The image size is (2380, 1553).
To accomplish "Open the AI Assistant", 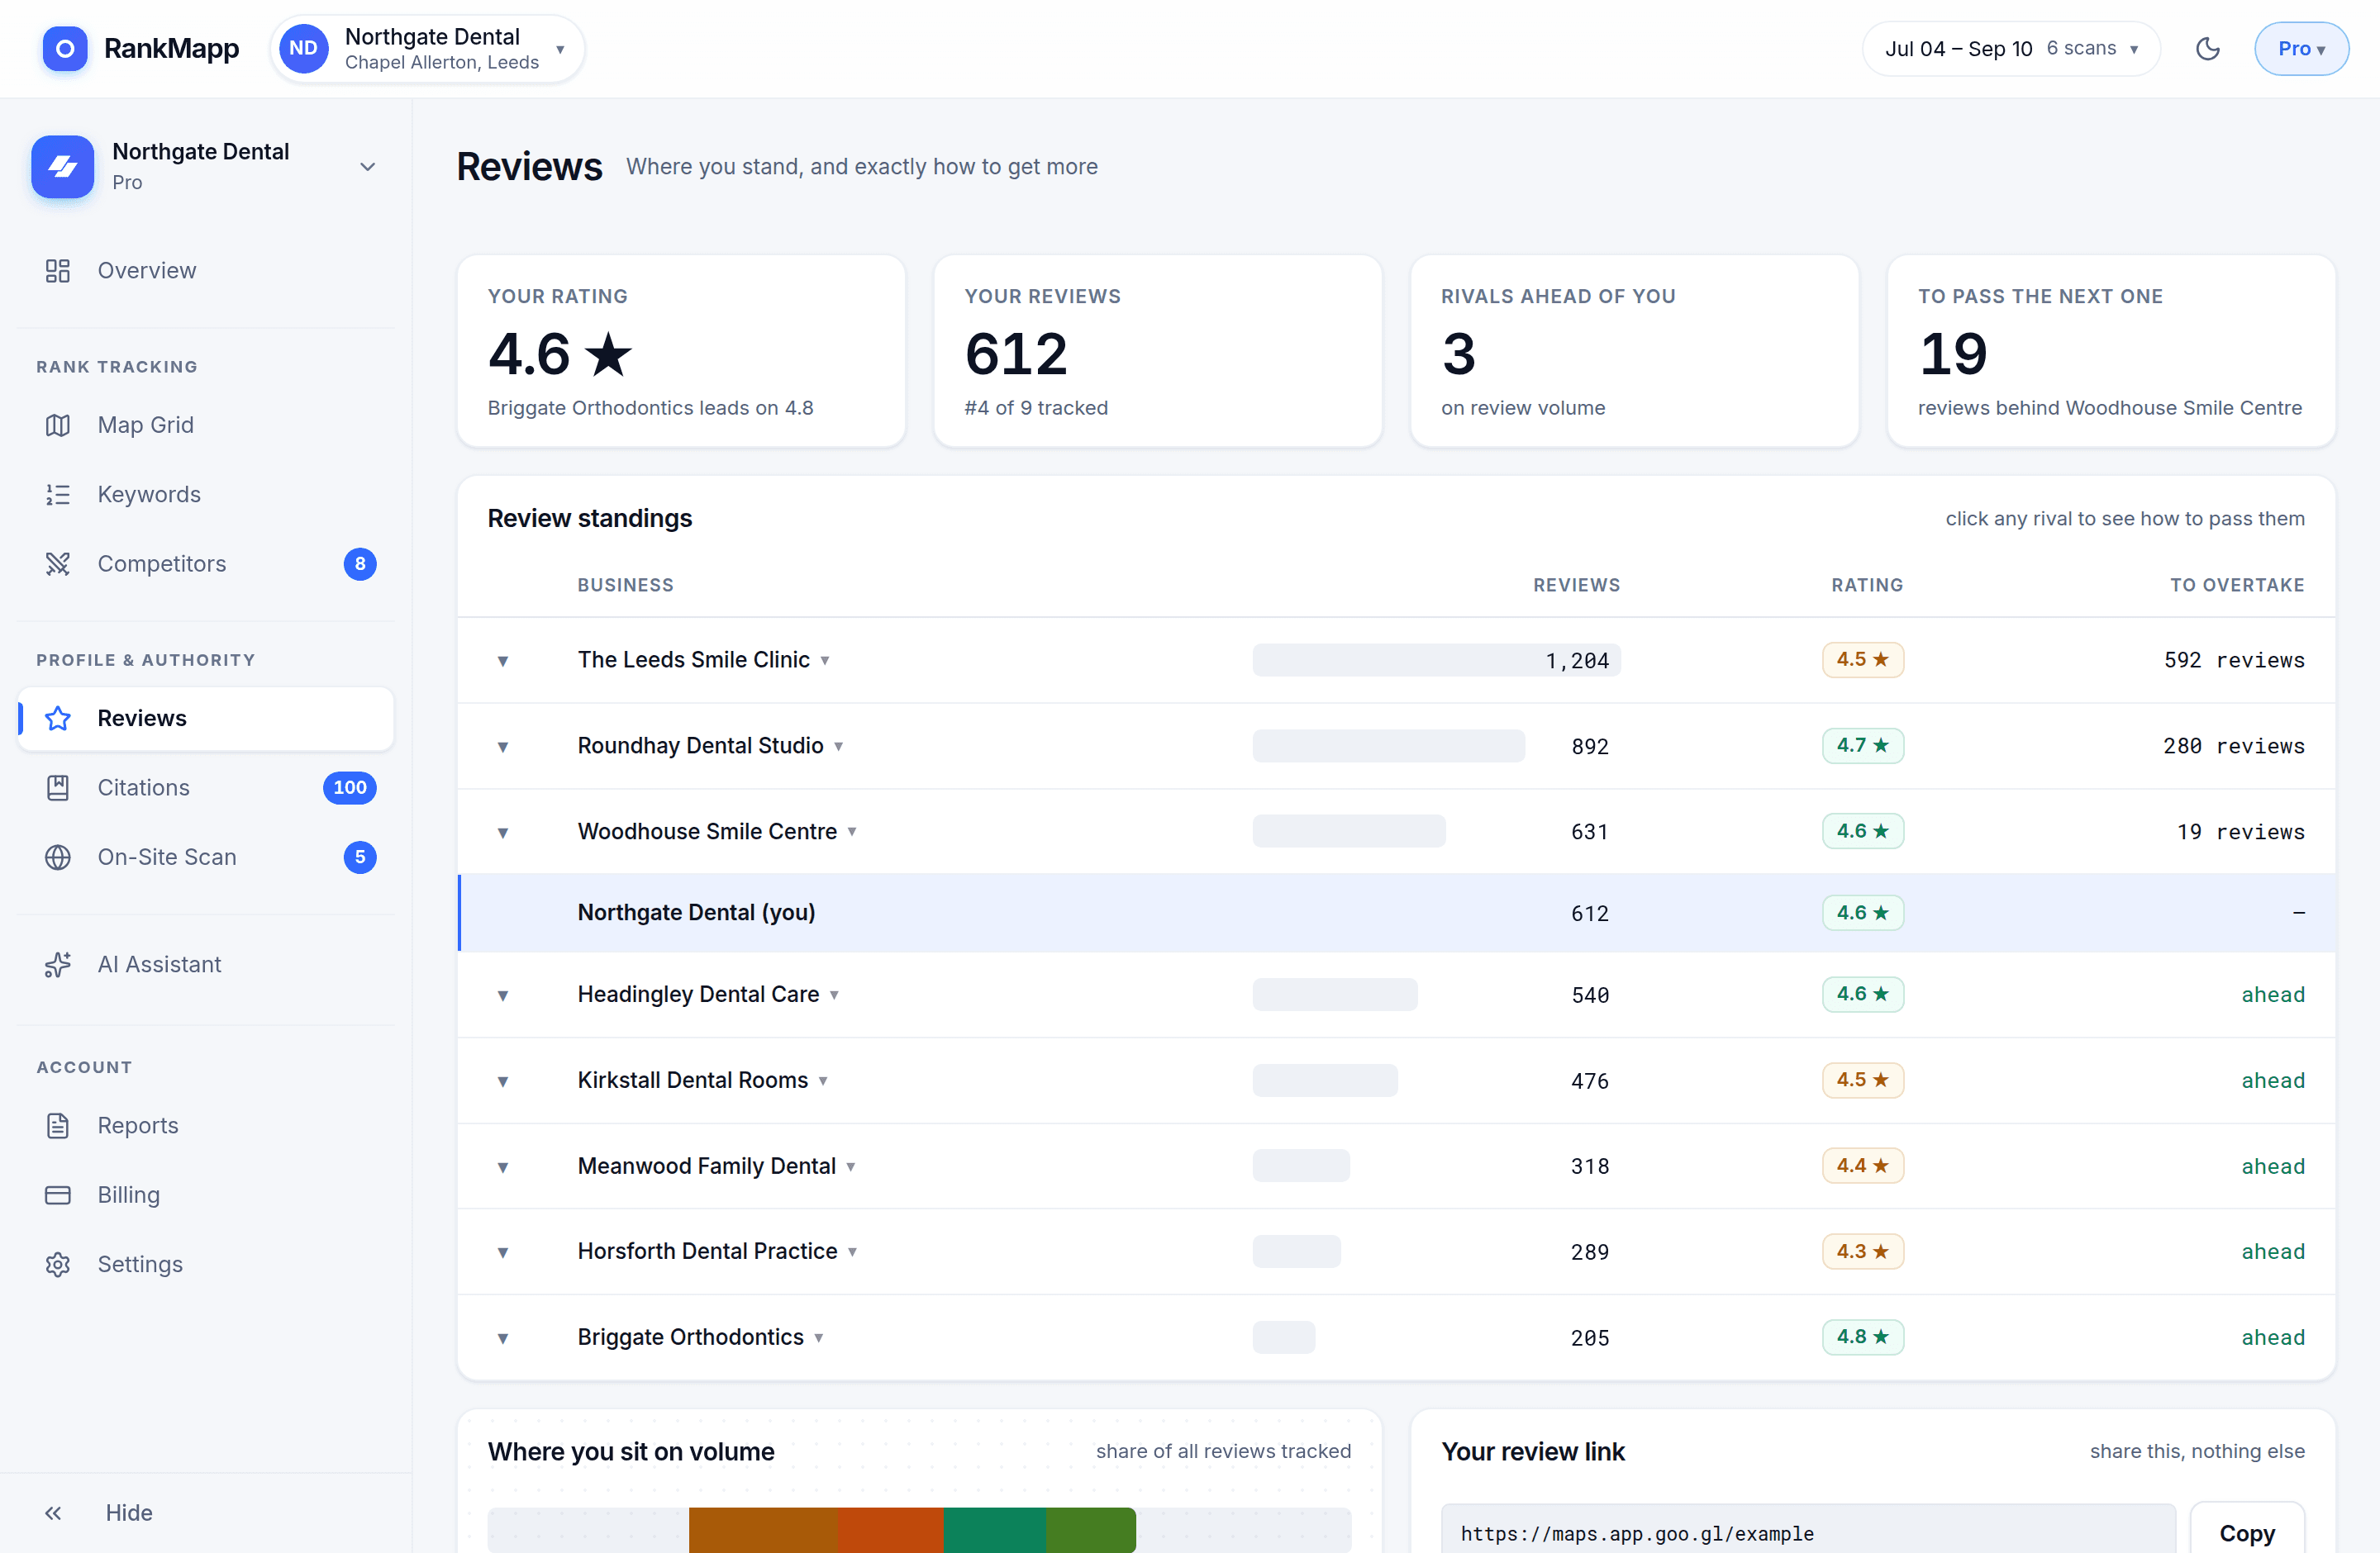I will pos(206,964).
